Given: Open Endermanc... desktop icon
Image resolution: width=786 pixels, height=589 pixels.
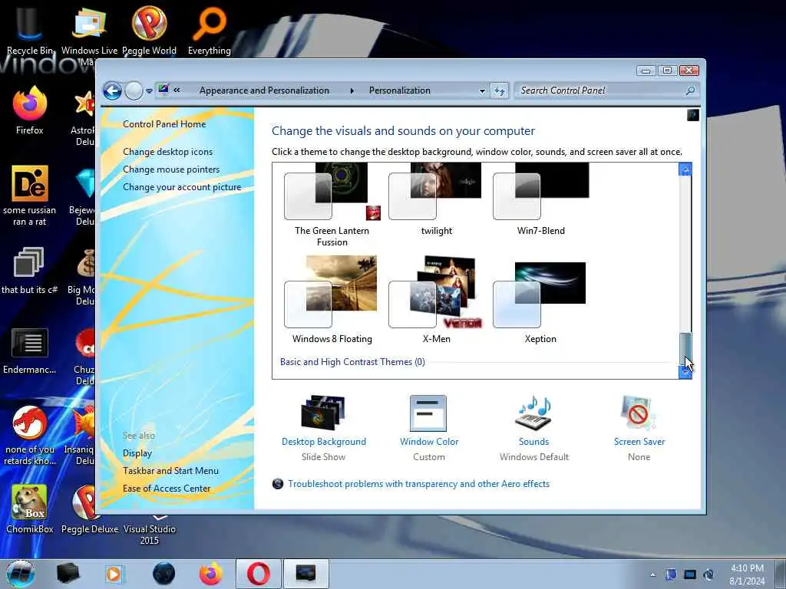Looking at the screenshot, I should pyautogui.click(x=30, y=350).
